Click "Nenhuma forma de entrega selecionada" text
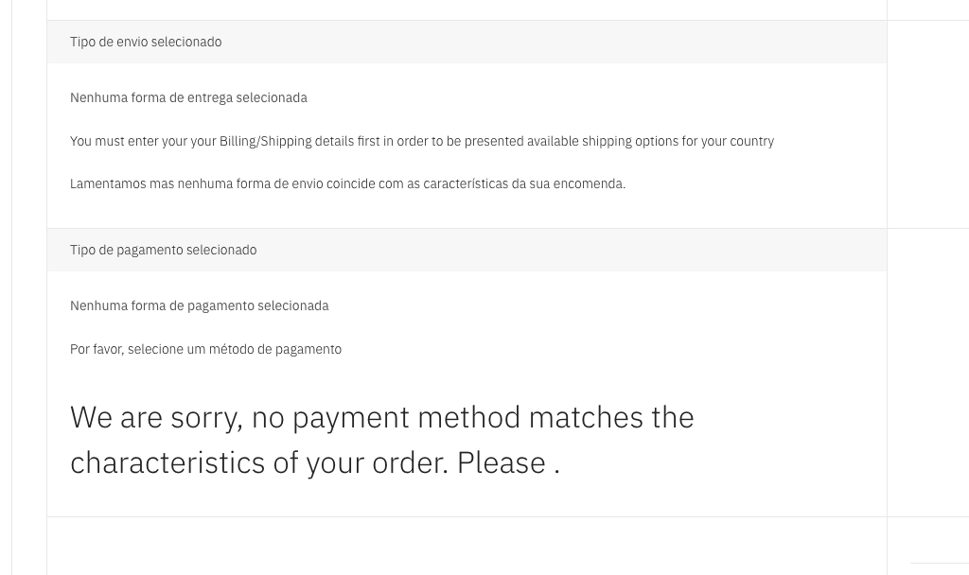 pos(188,97)
